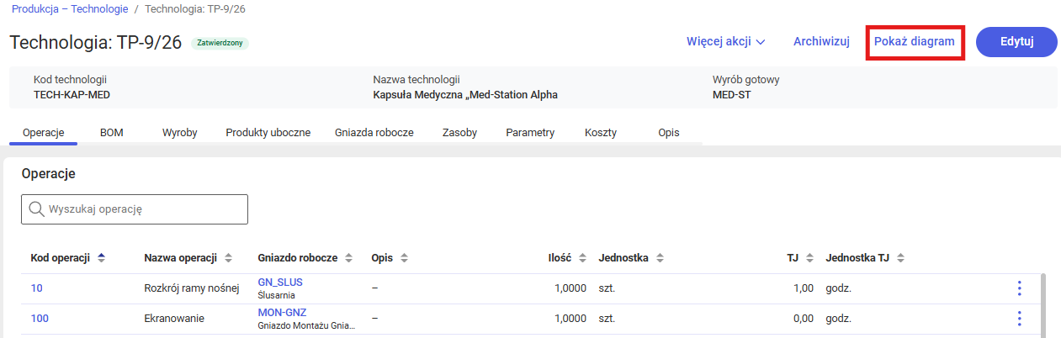Click the Wyszukaj operację search field
Image resolution: width=1061 pixels, height=338 pixels.
click(x=135, y=209)
